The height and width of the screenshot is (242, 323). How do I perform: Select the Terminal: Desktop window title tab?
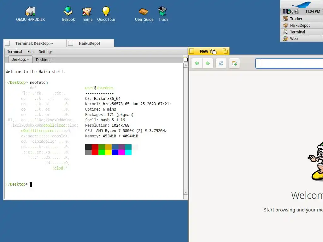[34, 43]
